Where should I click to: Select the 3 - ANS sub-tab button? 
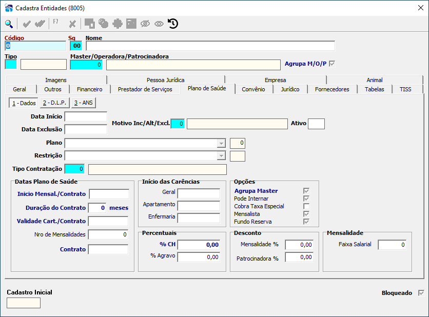pyautogui.click(x=84, y=103)
